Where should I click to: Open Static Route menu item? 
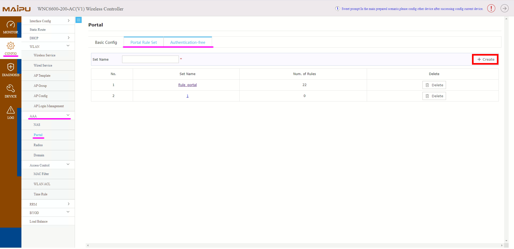click(37, 30)
